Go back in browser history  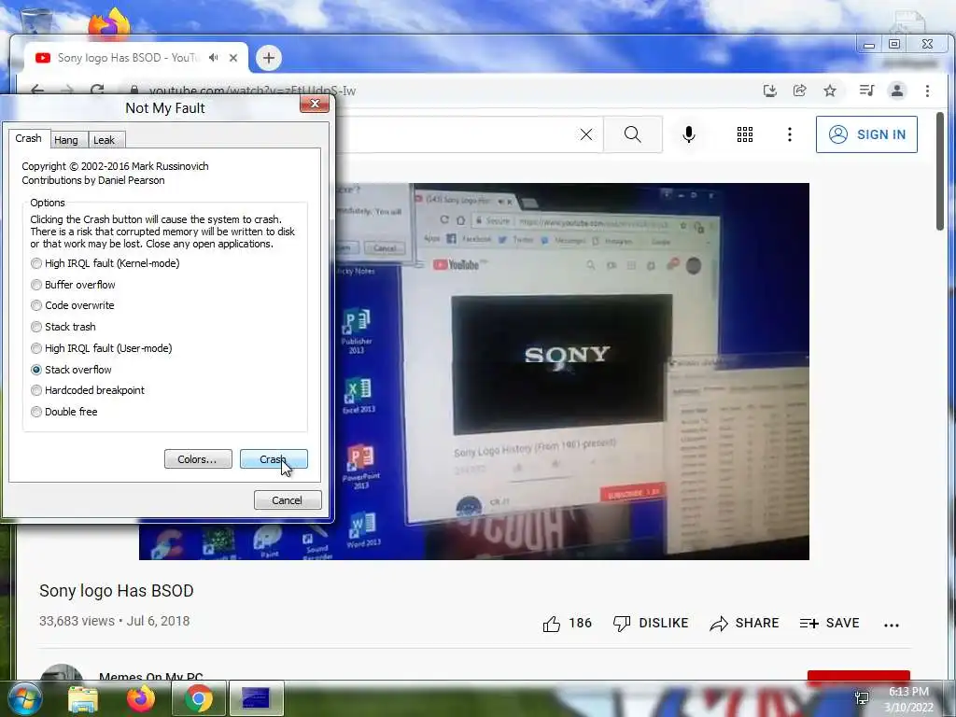click(x=37, y=91)
